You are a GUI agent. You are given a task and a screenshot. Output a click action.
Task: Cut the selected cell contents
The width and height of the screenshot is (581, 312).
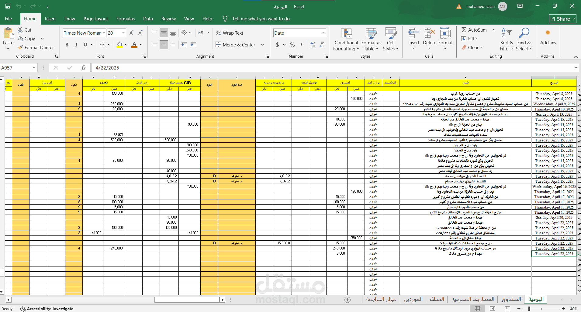click(x=24, y=30)
